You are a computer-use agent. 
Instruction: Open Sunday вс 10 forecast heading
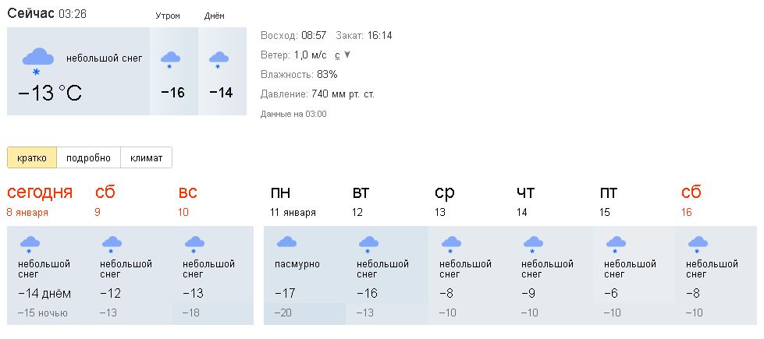[188, 192]
